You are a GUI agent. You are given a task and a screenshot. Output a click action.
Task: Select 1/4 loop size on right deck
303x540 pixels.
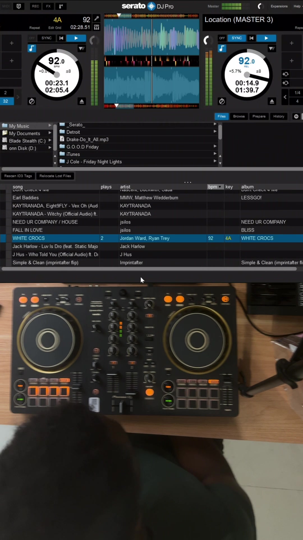pos(297,93)
